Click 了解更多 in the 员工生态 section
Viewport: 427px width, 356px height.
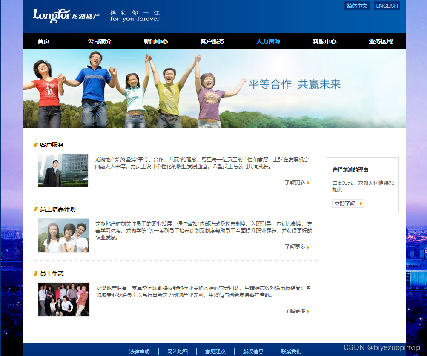pos(297,311)
